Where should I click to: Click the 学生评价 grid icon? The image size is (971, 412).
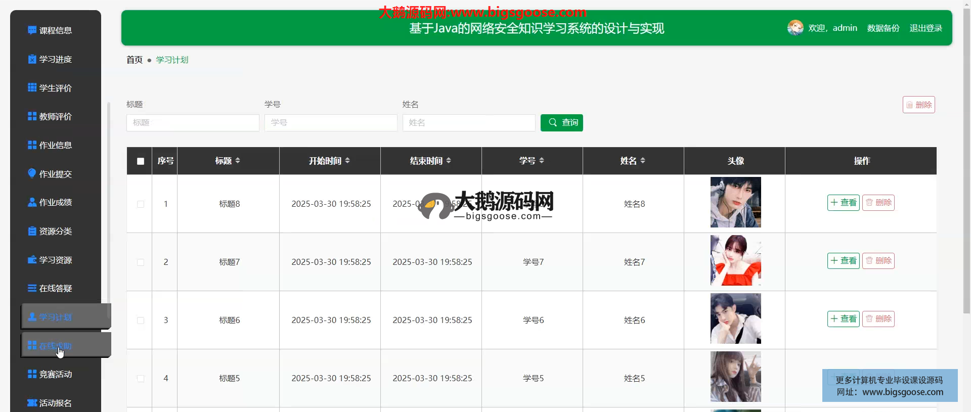click(x=32, y=87)
